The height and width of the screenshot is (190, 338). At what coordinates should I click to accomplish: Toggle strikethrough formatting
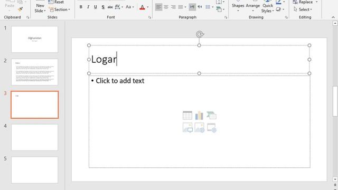[x=110, y=7]
